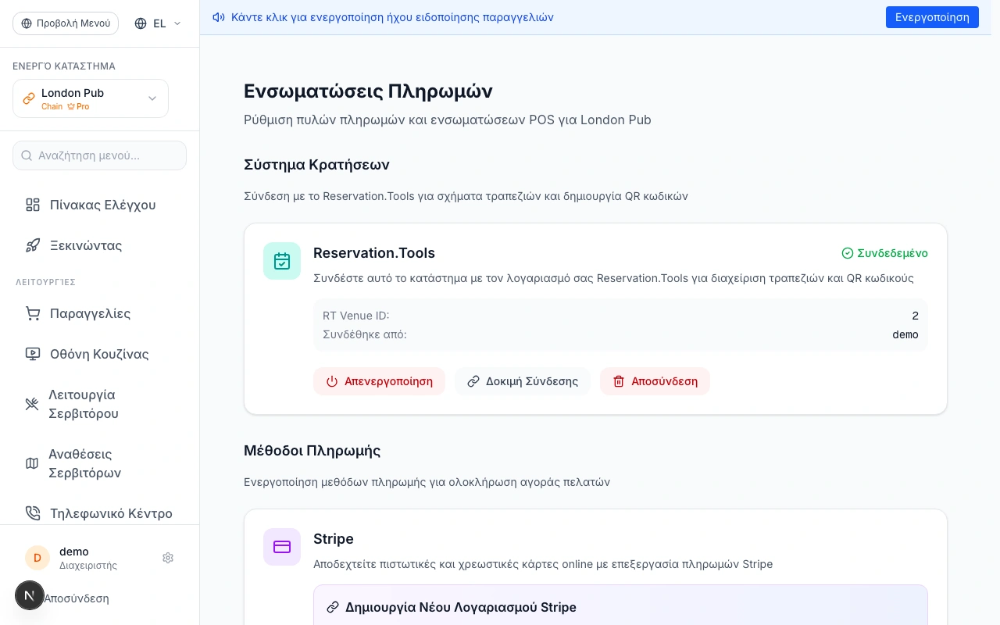Click the ΛΕΙΤΟΥΡΓΙΕΣ sidebar section label
The image size is (1000, 625).
45,282
